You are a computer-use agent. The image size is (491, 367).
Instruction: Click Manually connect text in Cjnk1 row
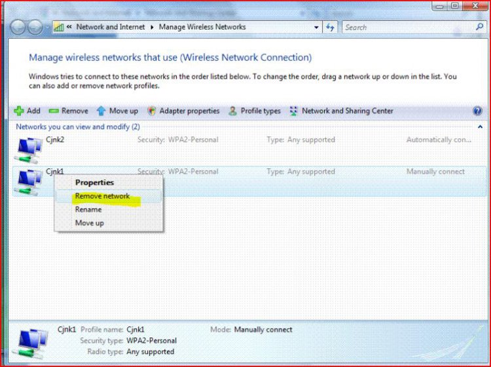click(x=435, y=172)
